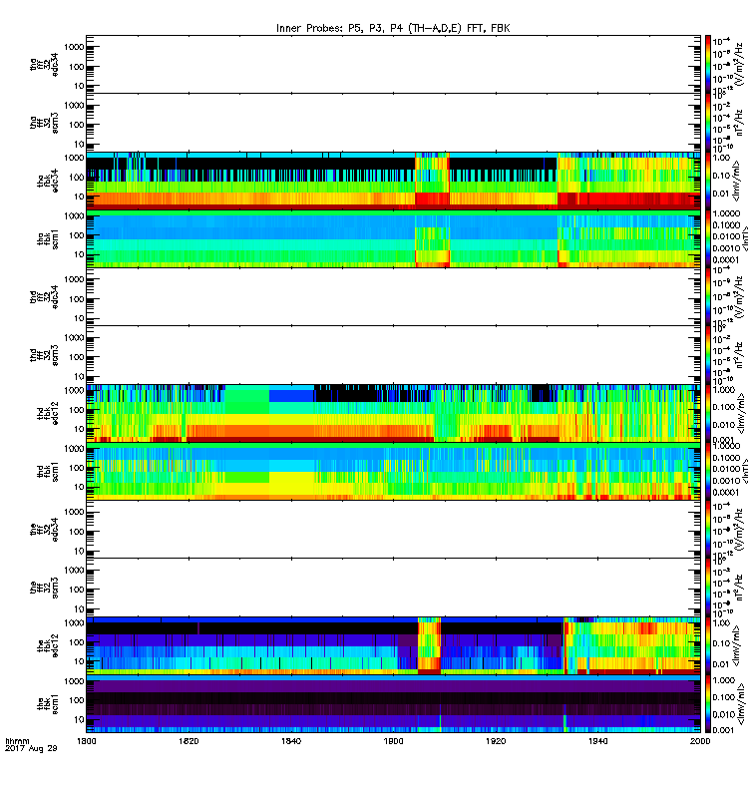Click the 'tha fff 32 scm3' panel label

44,123
